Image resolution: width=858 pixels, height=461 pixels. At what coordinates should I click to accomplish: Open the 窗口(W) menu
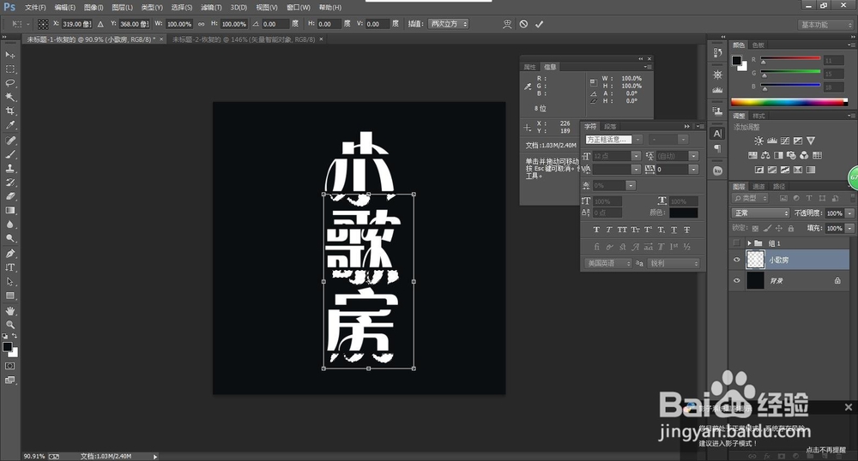tap(299, 8)
